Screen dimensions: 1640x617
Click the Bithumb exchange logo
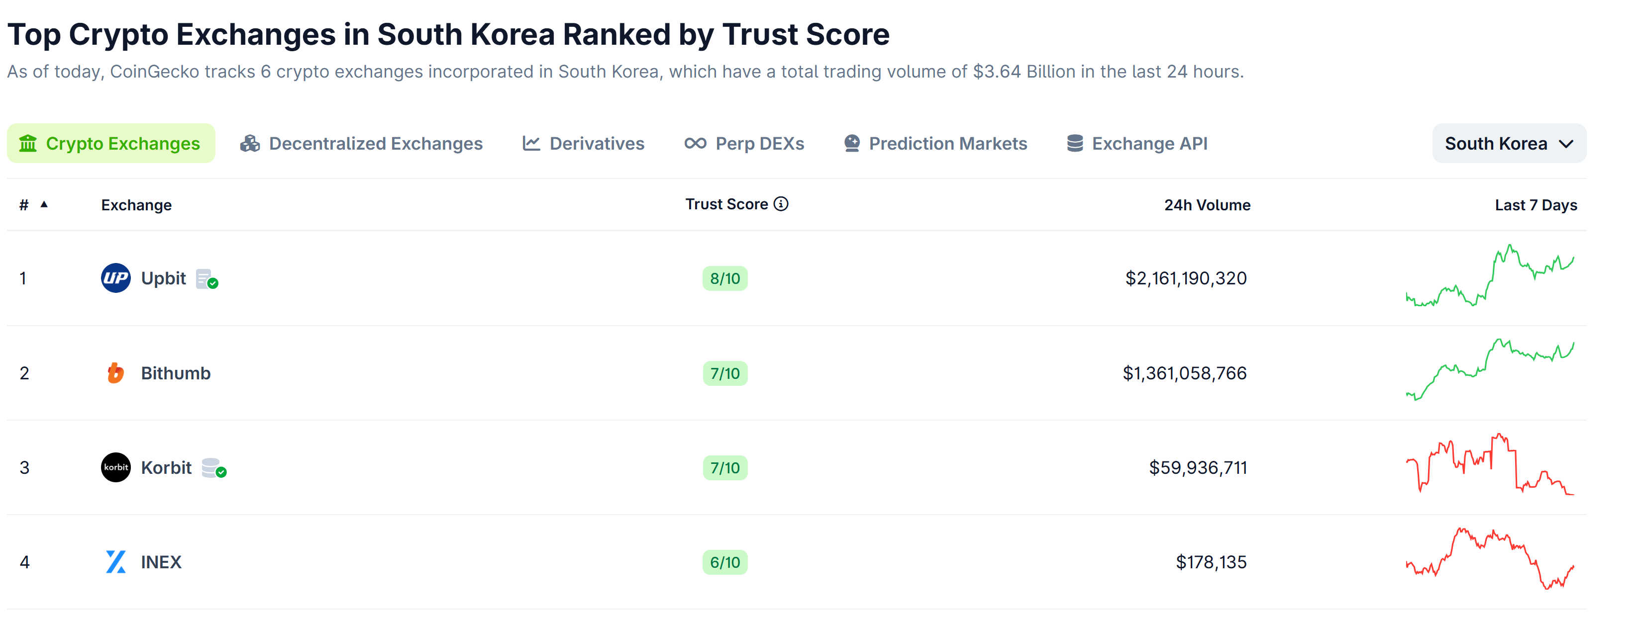116,373
